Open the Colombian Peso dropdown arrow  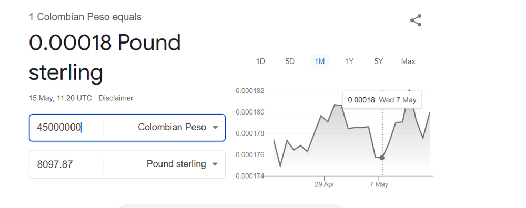tap(215, 128)
